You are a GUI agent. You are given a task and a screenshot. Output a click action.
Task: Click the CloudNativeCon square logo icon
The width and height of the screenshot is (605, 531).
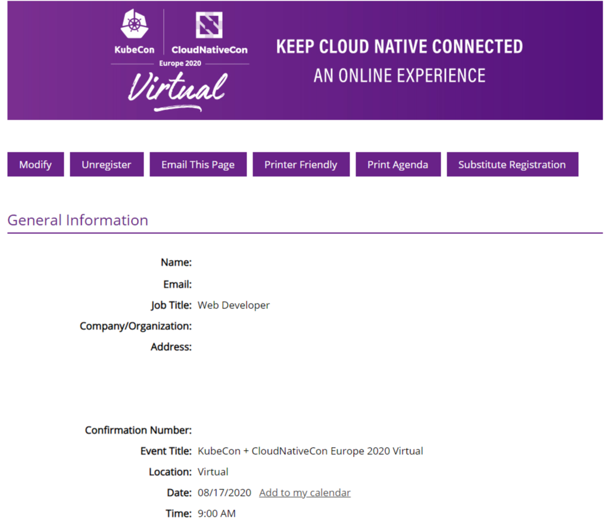(x=209, y=24)
